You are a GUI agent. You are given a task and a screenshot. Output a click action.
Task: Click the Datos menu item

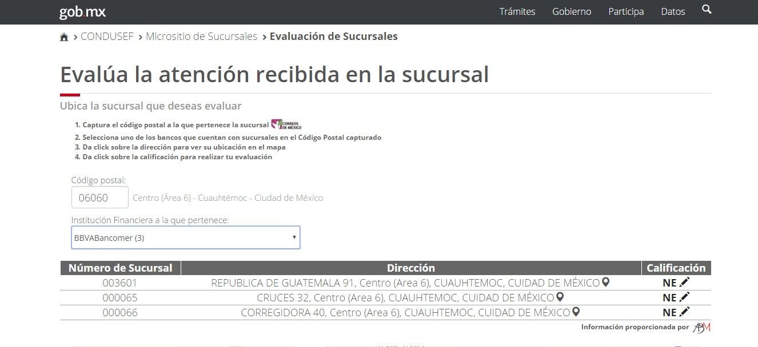(673, 11)
